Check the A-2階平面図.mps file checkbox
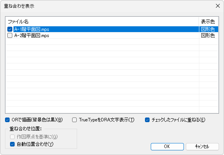 (10, 36)
